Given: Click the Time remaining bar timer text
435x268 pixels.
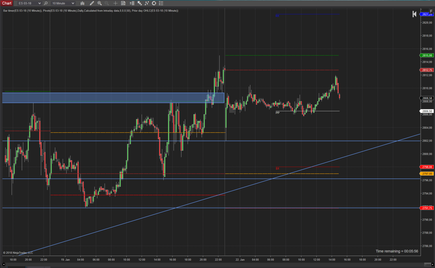Looking at the screenshot, I should (397, 251).
